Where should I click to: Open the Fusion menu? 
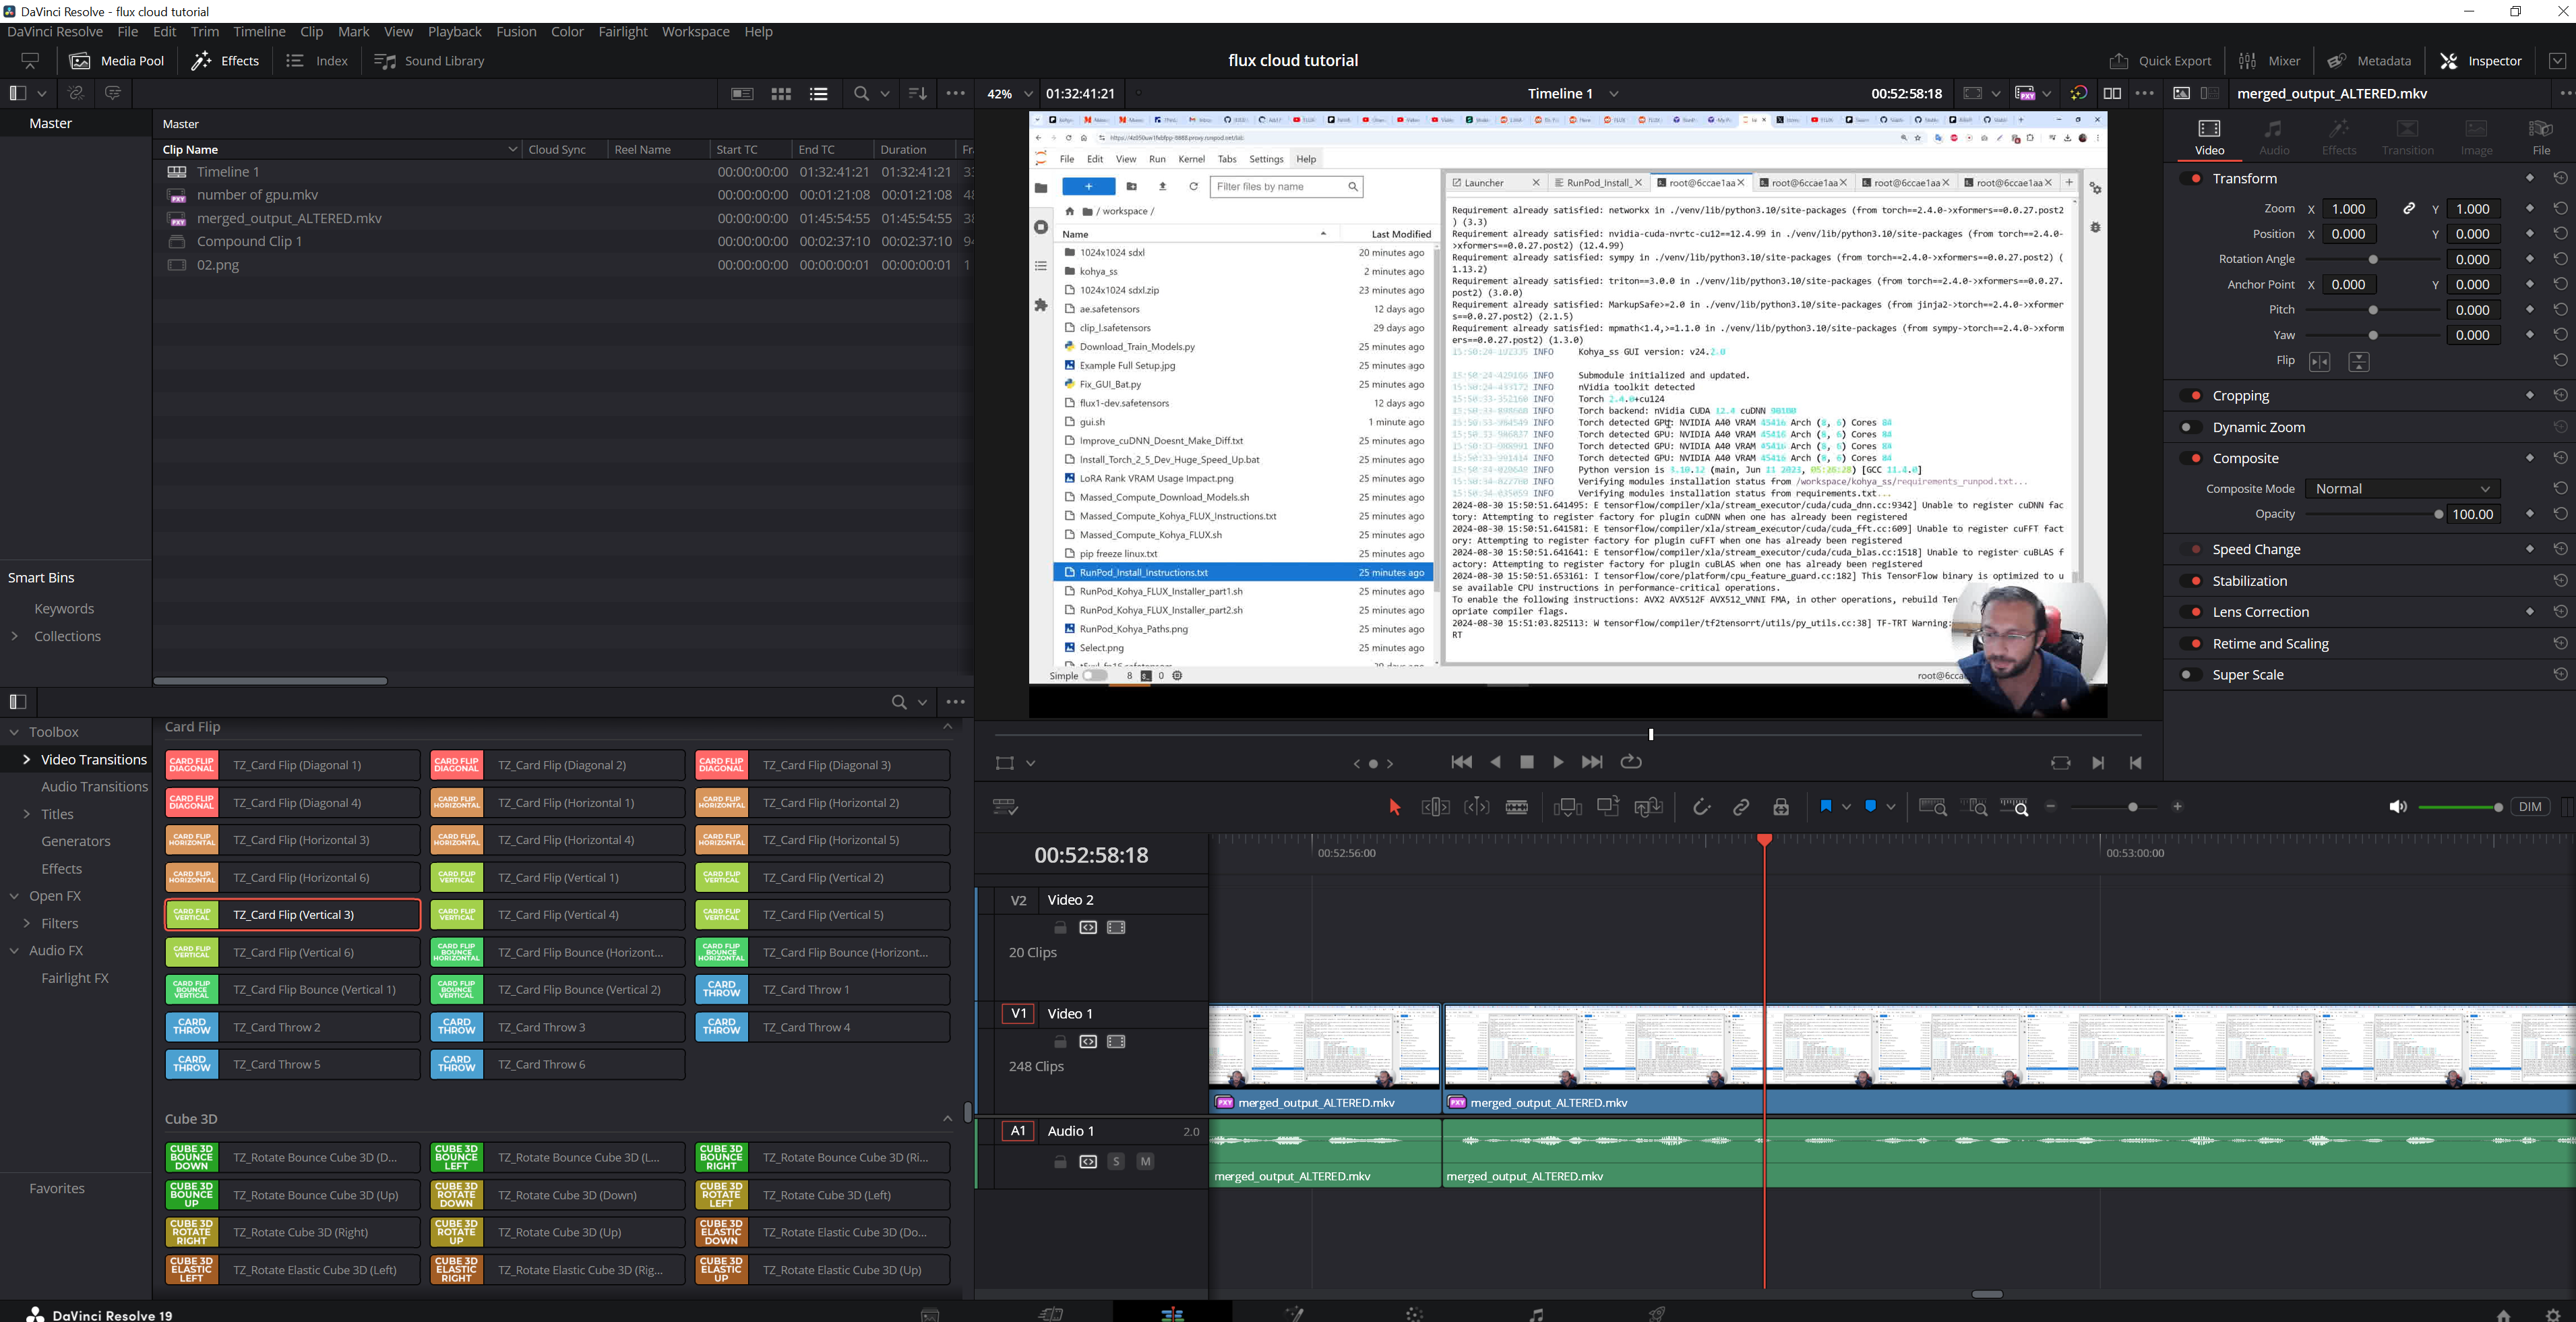coord(516,32)
